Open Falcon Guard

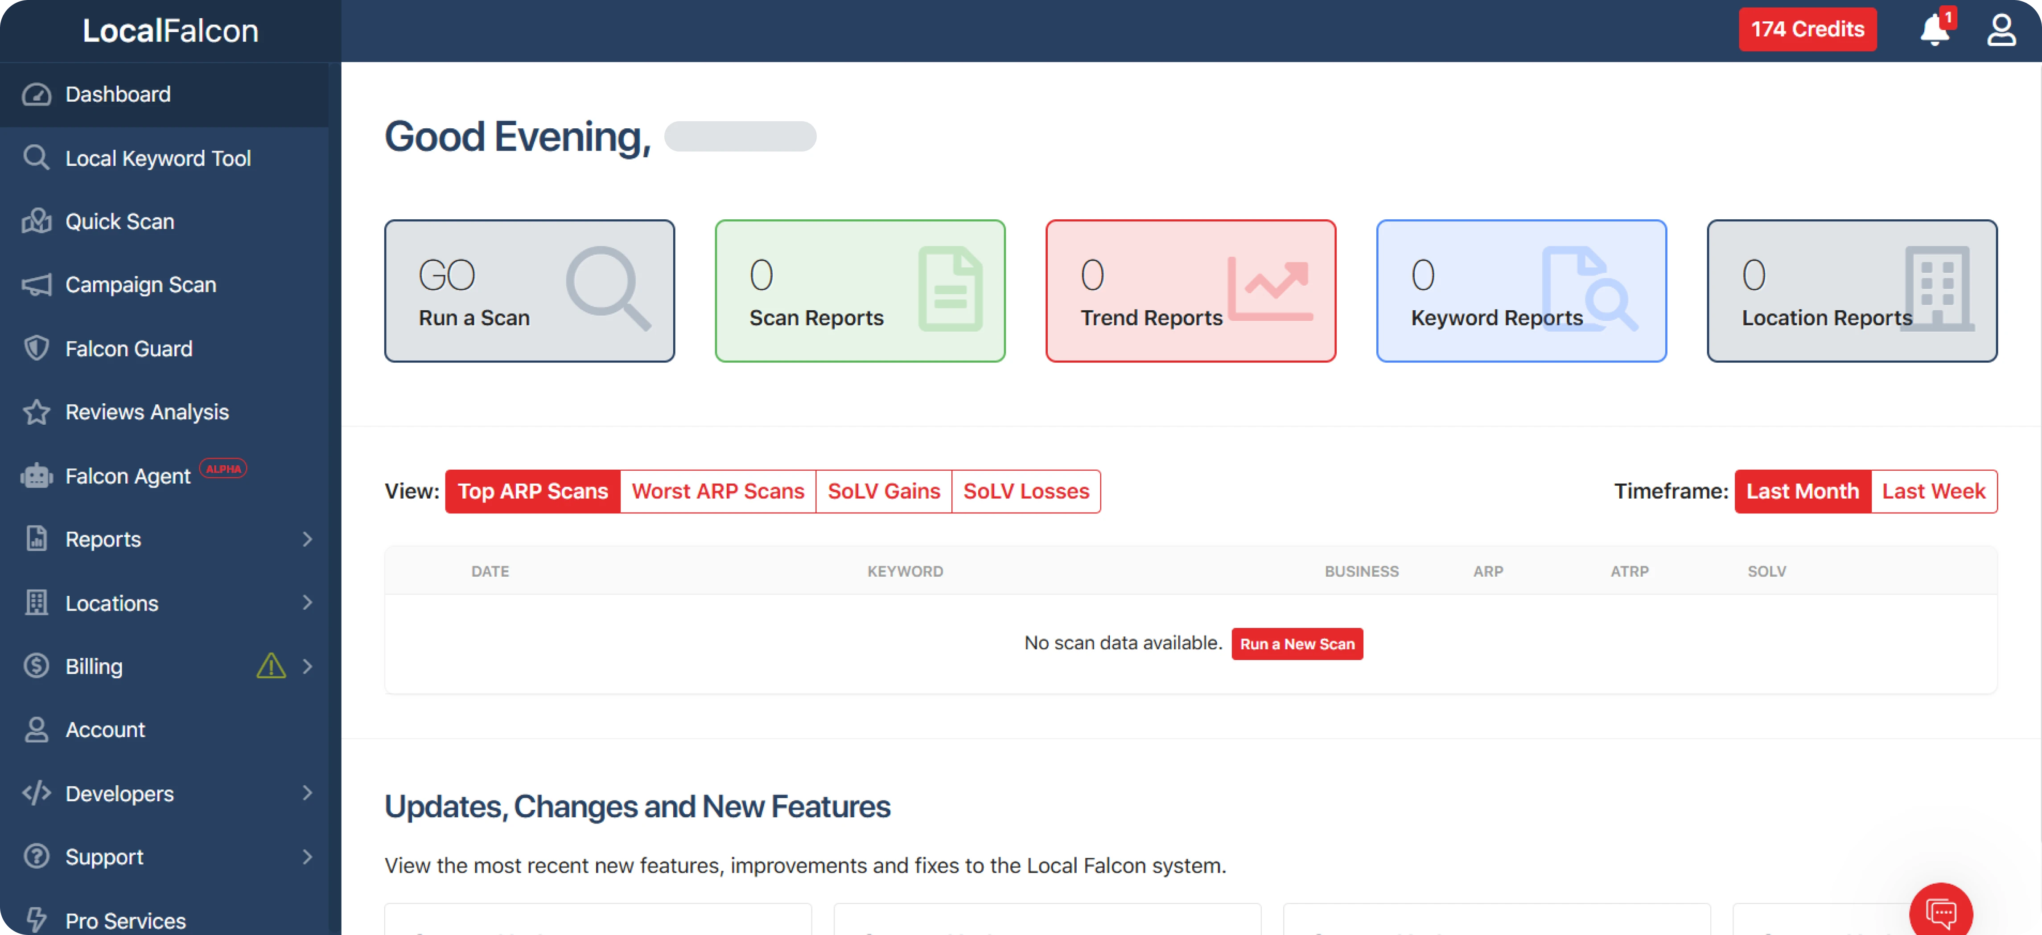point(128,348)
